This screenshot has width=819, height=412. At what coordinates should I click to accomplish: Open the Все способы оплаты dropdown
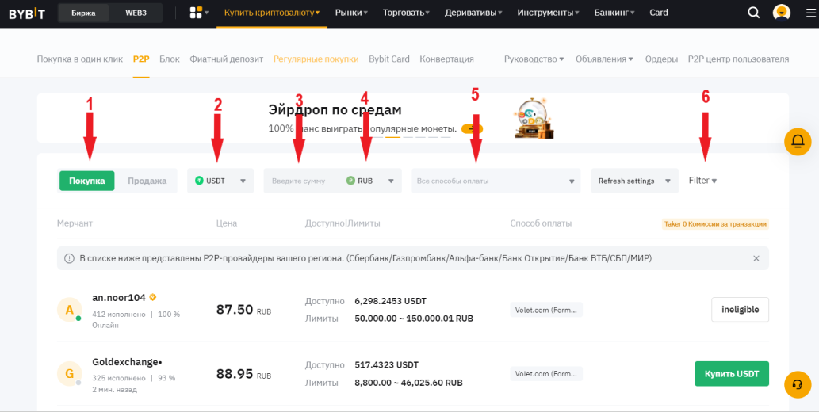click(496, 181)
